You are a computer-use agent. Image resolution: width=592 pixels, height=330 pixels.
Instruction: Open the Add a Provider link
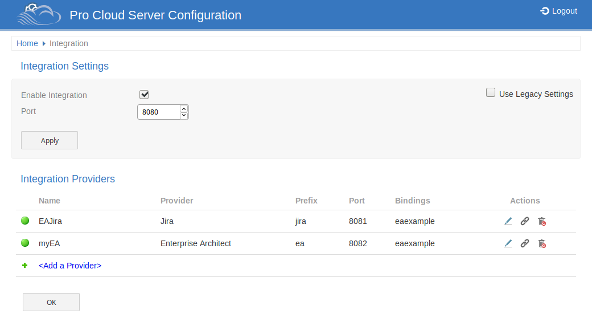[70, 266]
